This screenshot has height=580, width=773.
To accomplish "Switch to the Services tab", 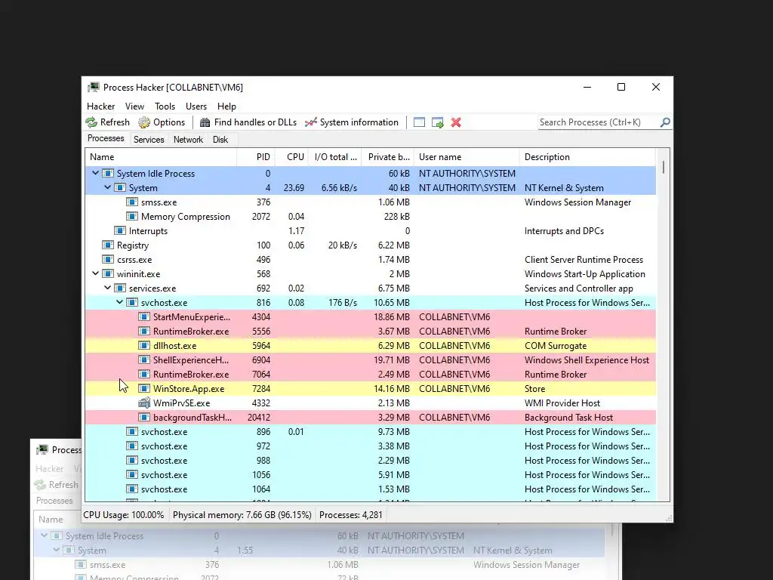I will click(149, 140).
